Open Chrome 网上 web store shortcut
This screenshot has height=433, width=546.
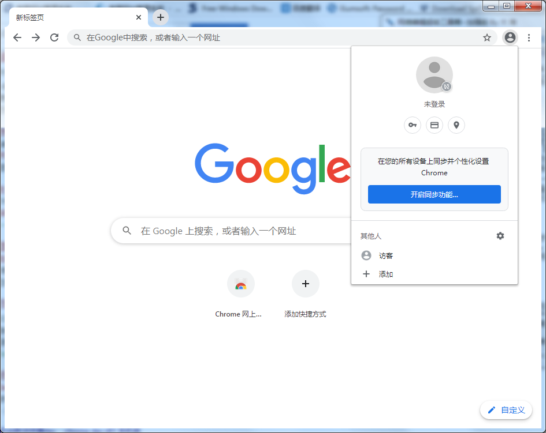click(x=240, y=294)
